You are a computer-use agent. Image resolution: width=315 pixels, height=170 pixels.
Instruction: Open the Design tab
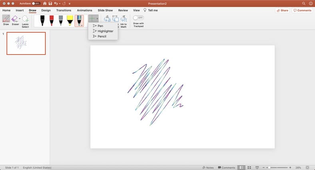[x=46, y=10]
